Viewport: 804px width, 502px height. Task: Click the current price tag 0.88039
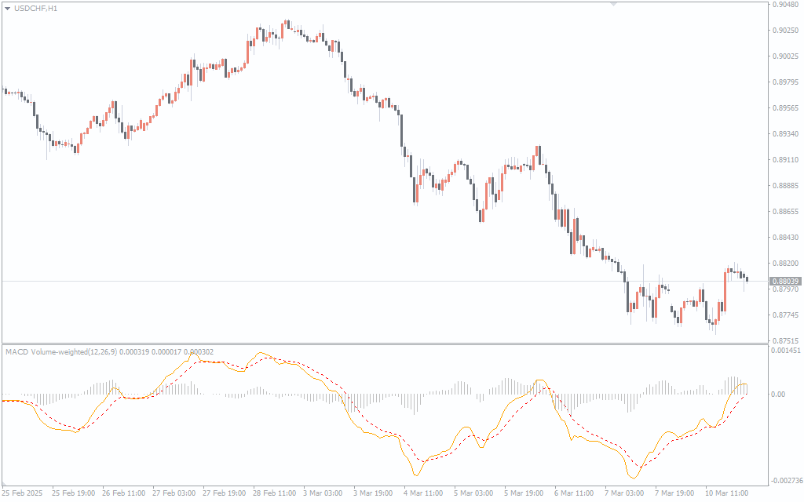pyautogui.click(x=785, y=281)
